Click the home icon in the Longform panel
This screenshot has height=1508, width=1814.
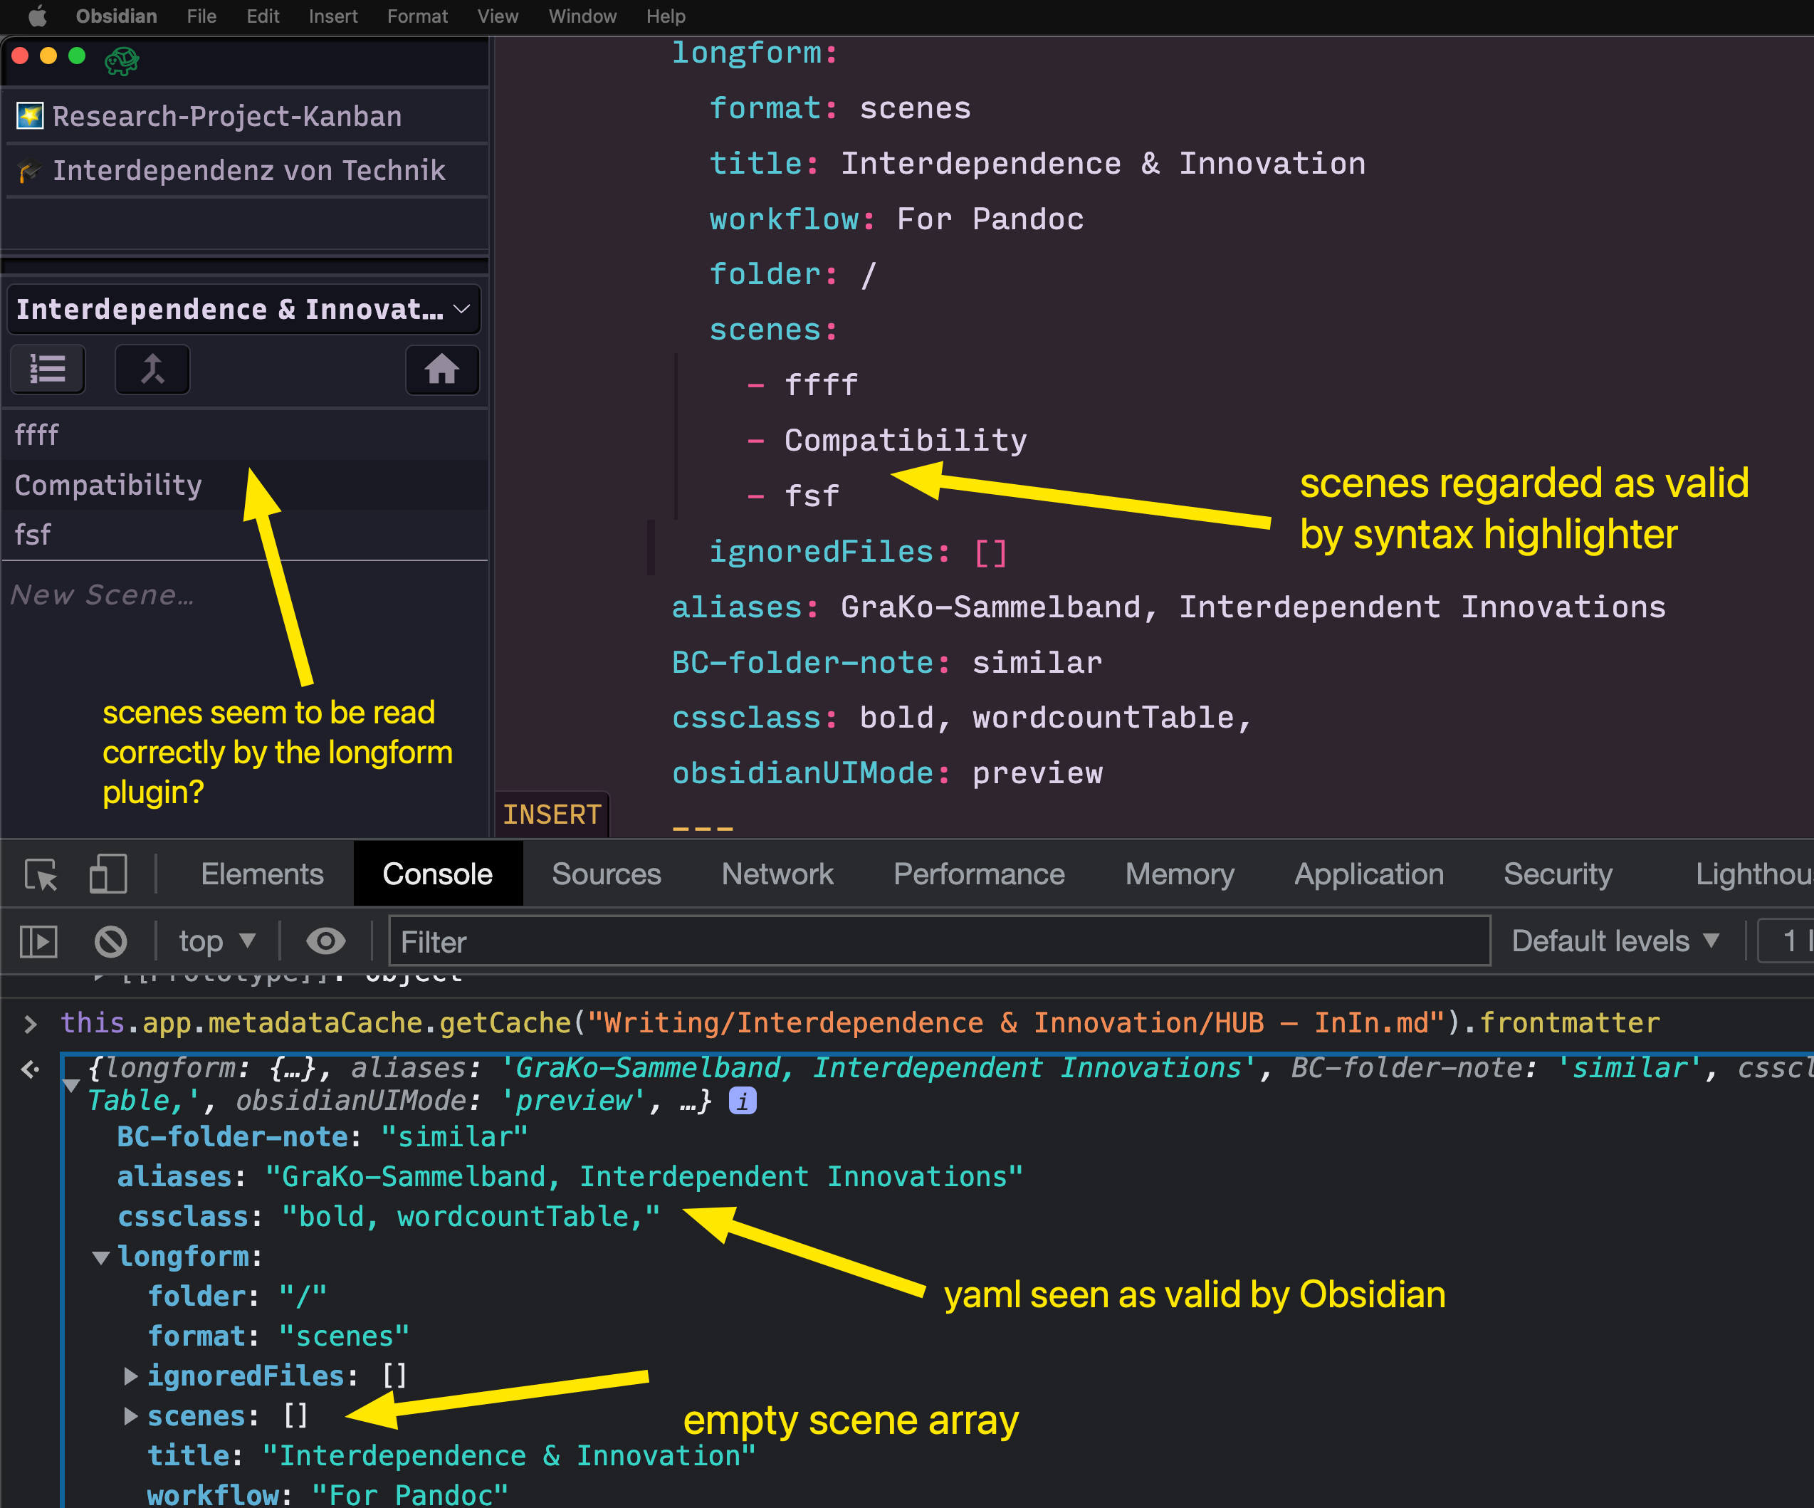click(x=442, y=370)
